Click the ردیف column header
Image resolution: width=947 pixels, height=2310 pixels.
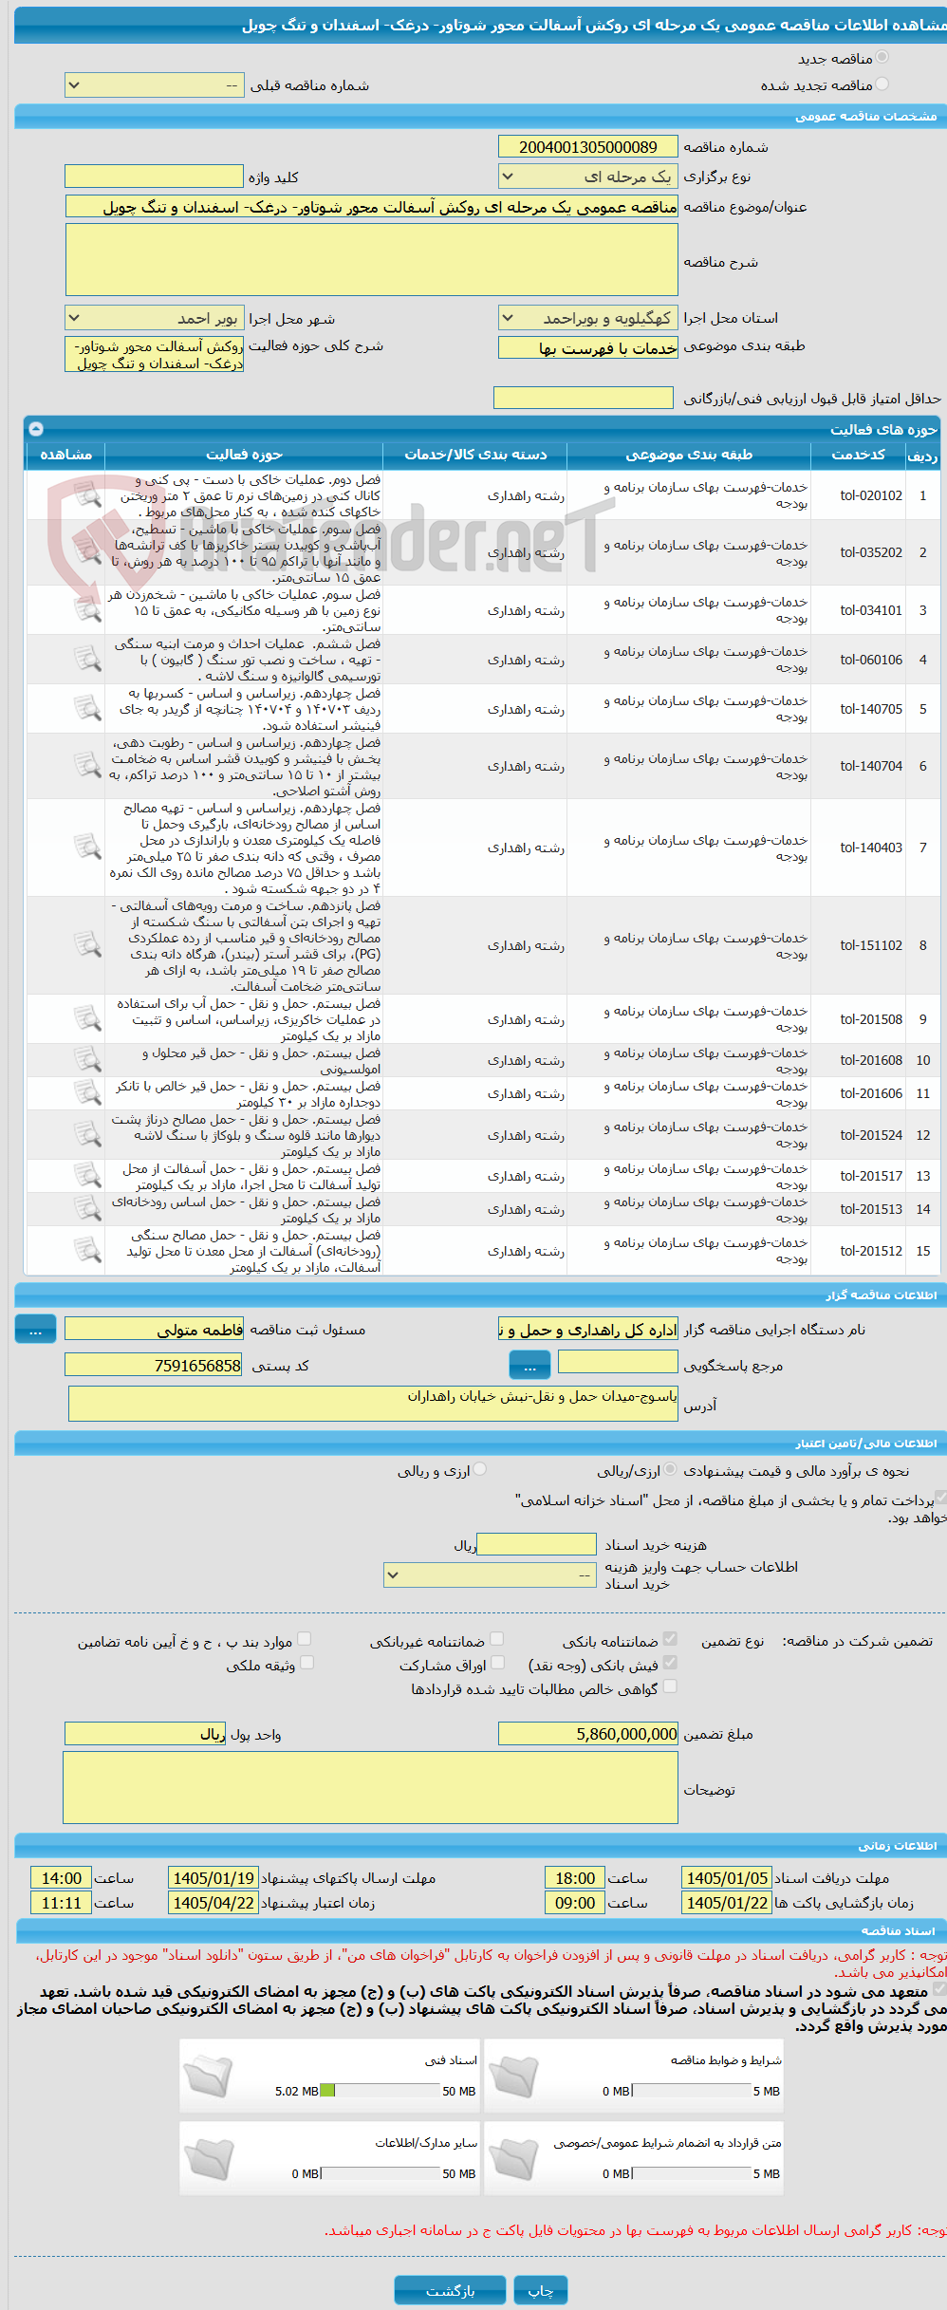tap(922, 455)
